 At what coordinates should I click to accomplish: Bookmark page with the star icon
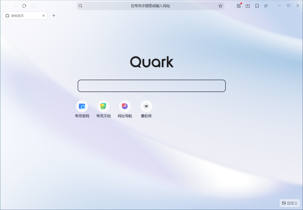click(x=220, y=6)
